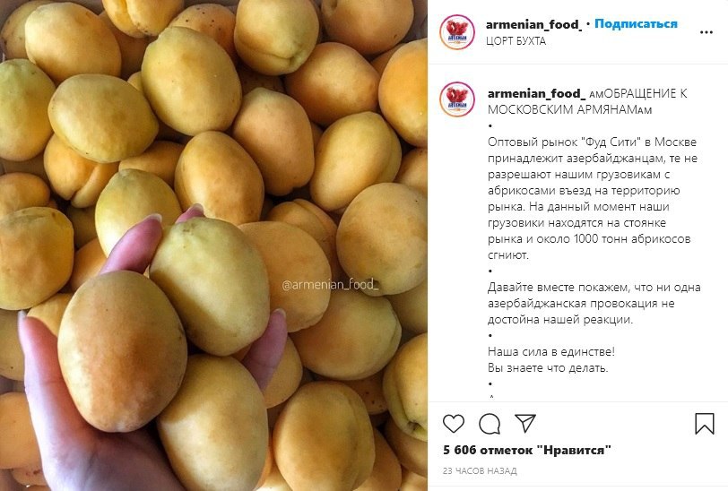Screen dimensions: 728x491
Task: Click Подписаться to follow the account
Action: click(636, 23)
